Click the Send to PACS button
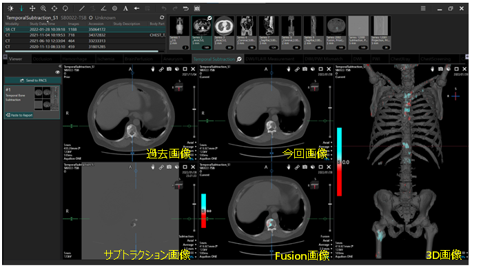 click(x=32, y=81)
